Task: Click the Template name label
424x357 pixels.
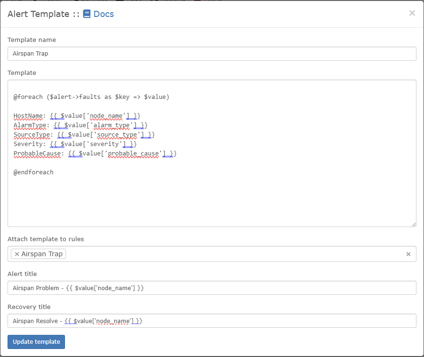Action: [32, 40]
